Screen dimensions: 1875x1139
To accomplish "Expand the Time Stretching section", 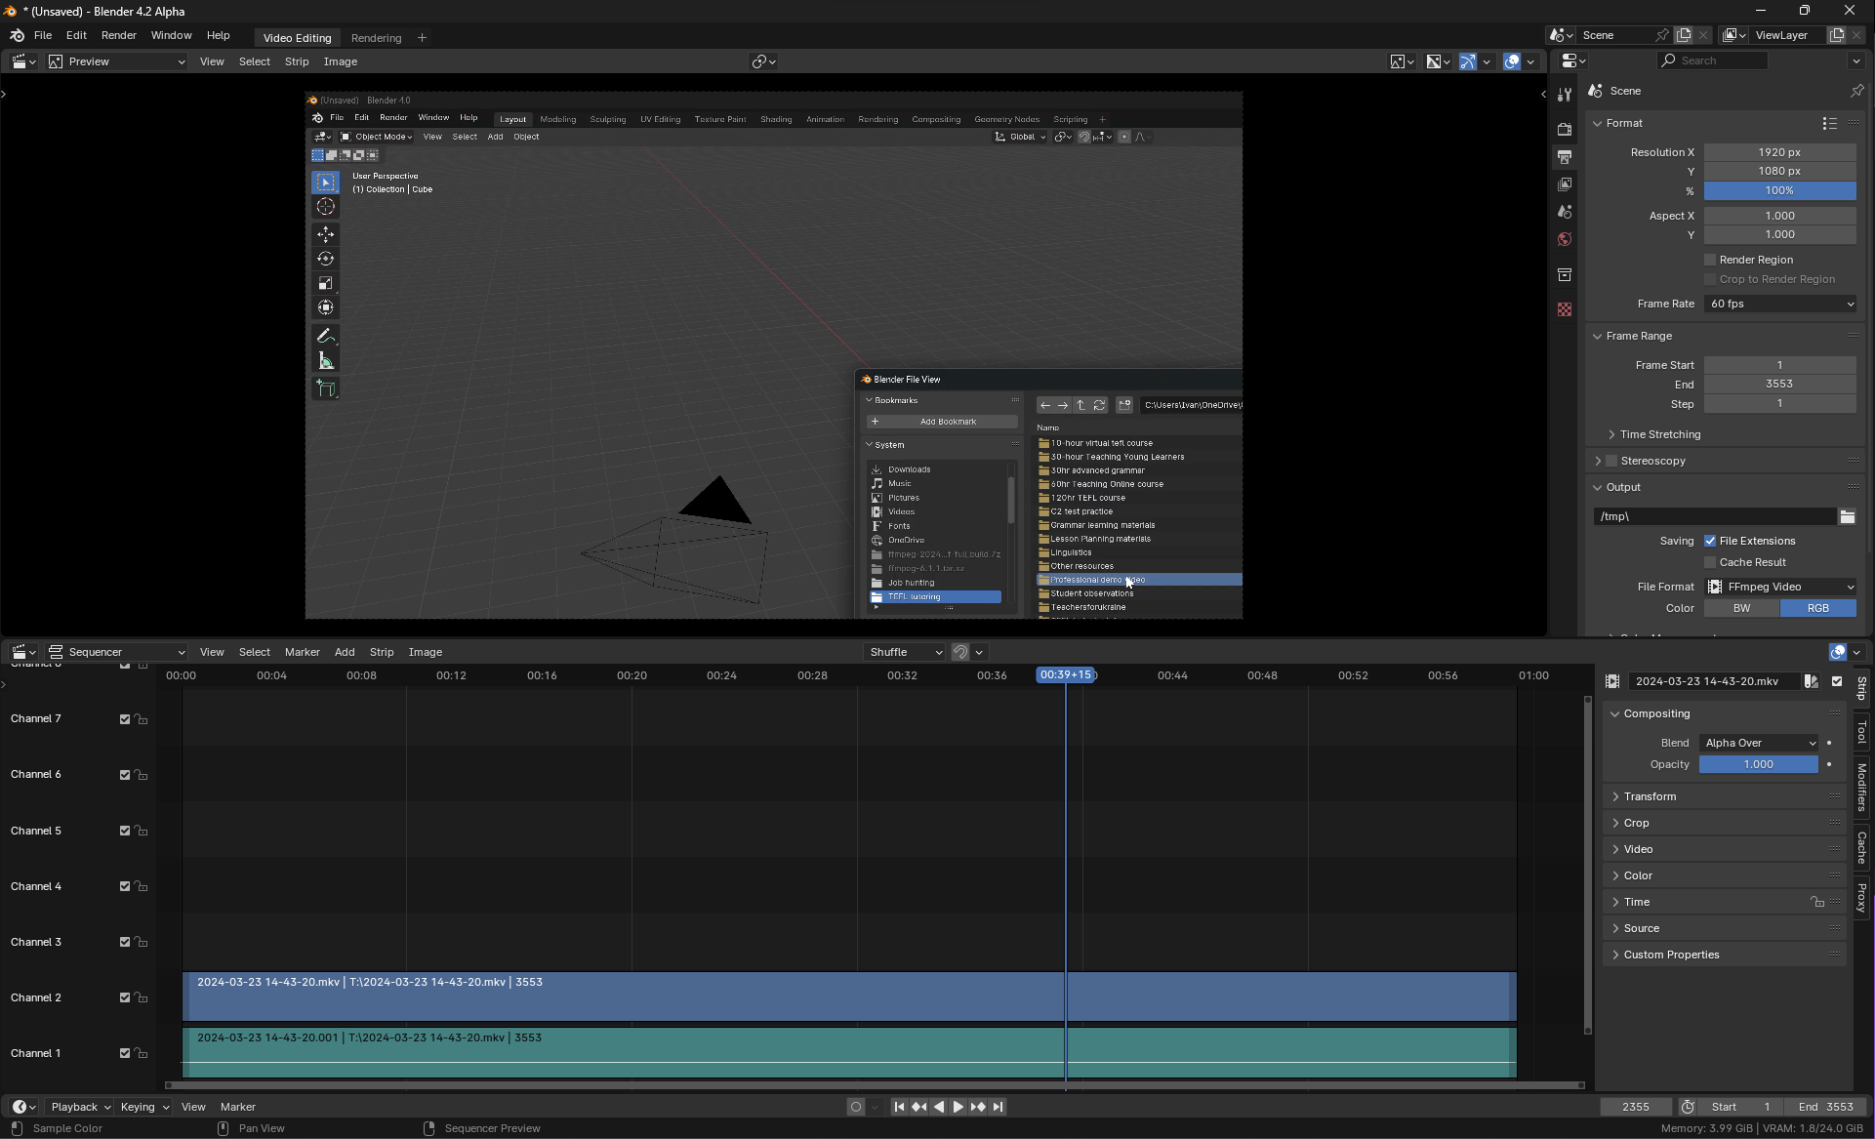I will point(1659,434).
